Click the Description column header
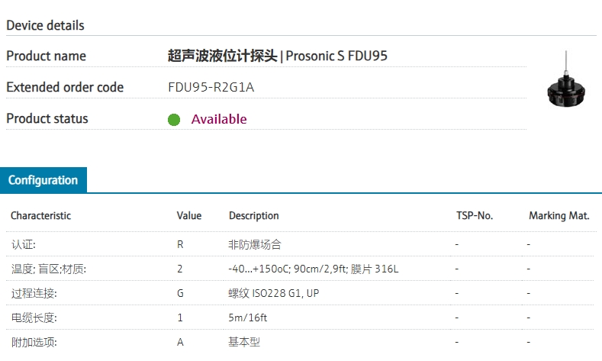The width and height of the screenshot is (602, 361). point(254,216)
